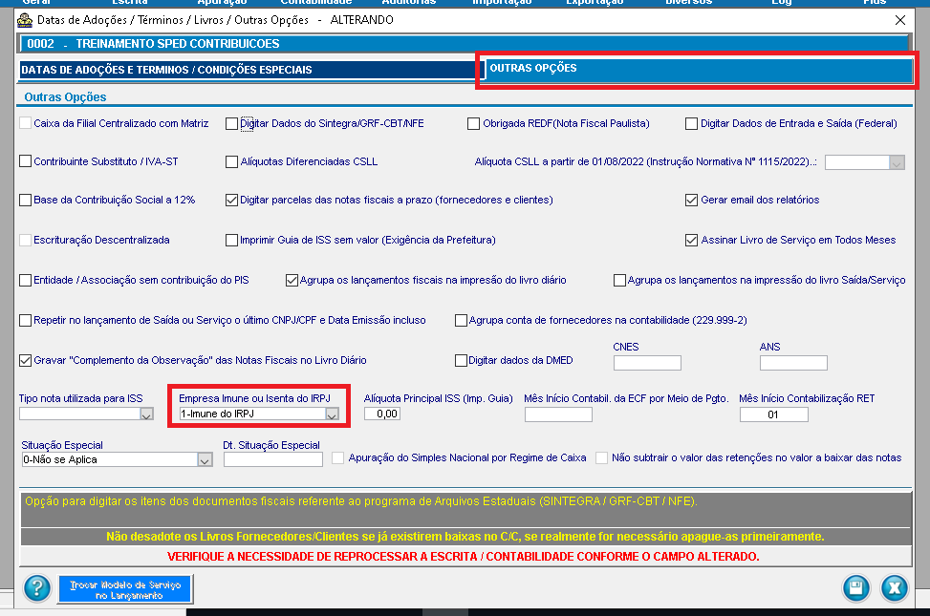
Task: Open Alíquota CSLL a partir de 01/08/2022 dropdown
Action: click(x=897, y=162)
